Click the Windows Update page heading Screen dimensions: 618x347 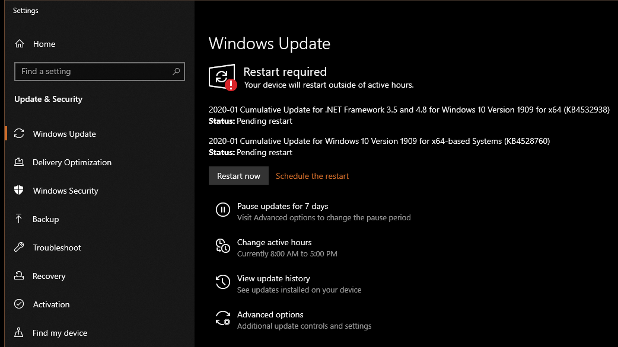[270, 43]
